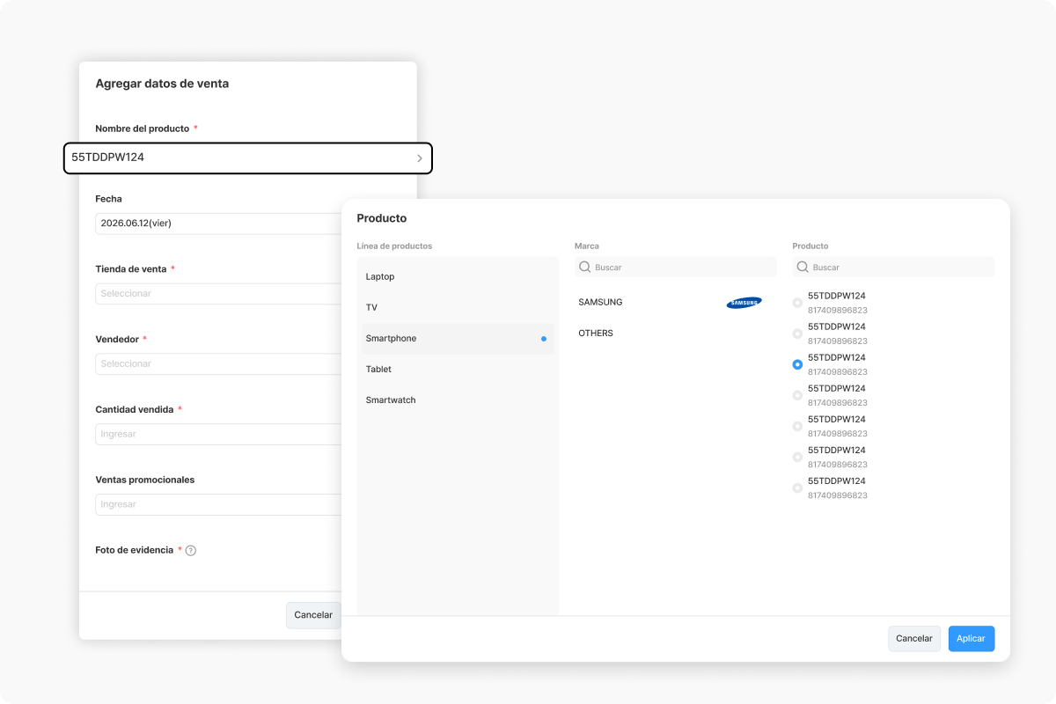Open the Fecha date field 2026.06.12(vier)

218,224
